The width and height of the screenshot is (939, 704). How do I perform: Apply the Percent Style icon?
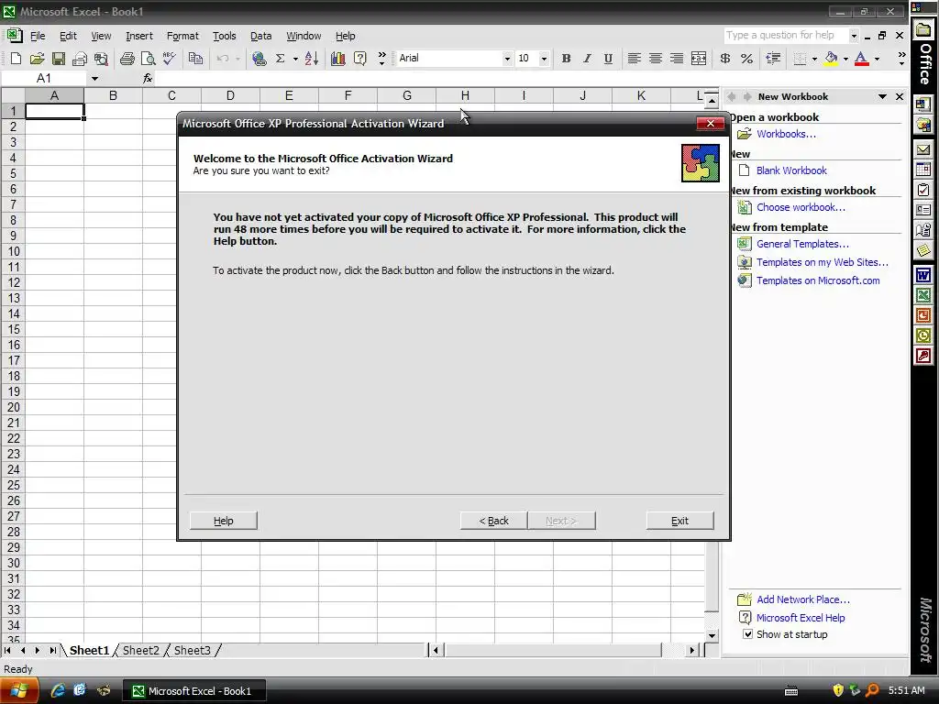pos(746,58)
